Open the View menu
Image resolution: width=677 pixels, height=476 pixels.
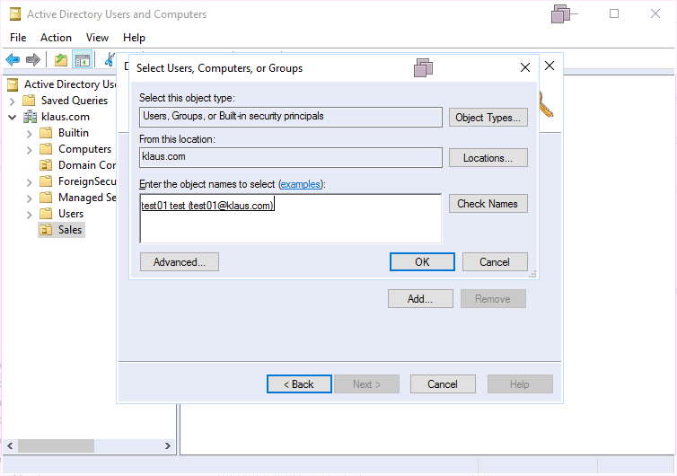97,38
